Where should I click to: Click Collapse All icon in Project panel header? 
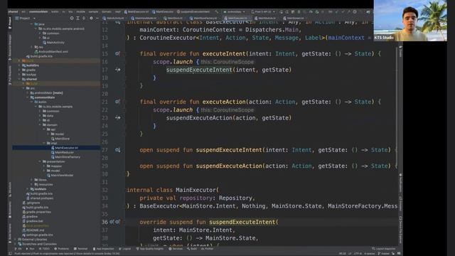click(x=84, y=18)
